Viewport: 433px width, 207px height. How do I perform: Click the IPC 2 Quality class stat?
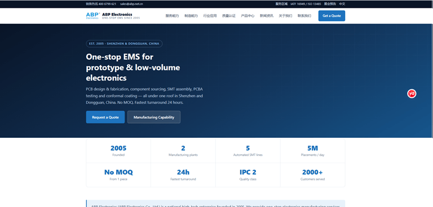point(248,175)
